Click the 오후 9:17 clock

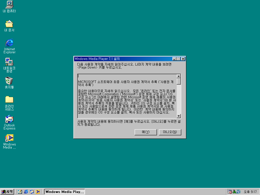[250, 192]
